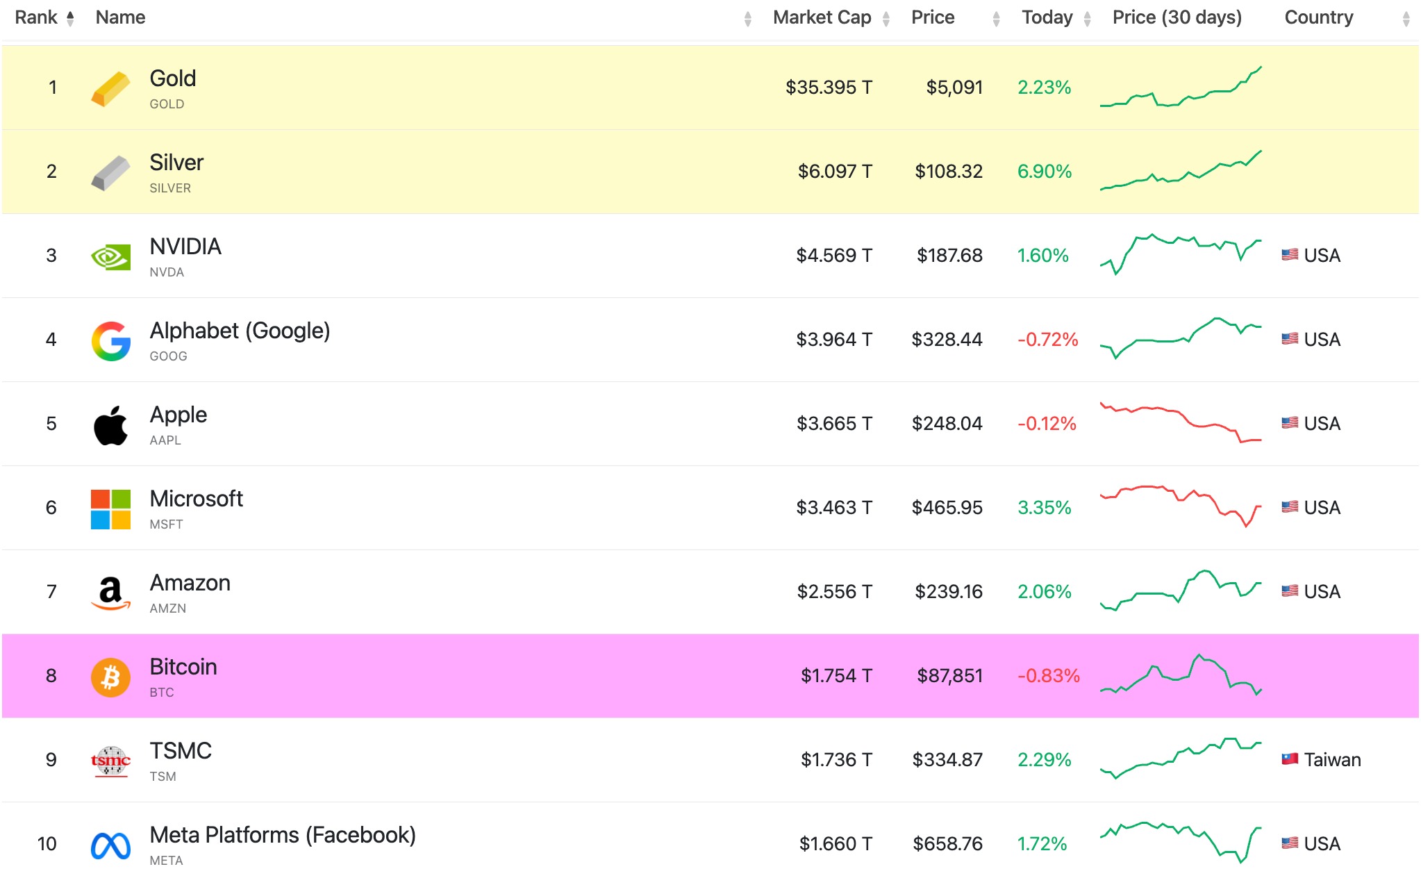Click Alphabet today change -0.72%

point(1047,340)
